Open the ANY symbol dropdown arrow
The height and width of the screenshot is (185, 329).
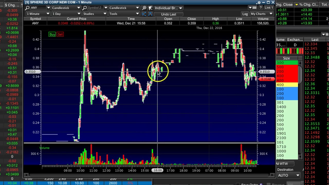click(48, 8)
